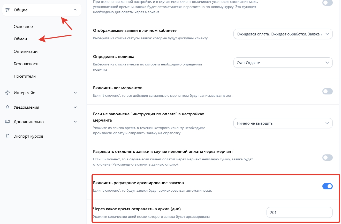This screenshot has width=341, height=224.
Task: Expand the Интерфейс section chevron
Action: (x=75, y=93)
